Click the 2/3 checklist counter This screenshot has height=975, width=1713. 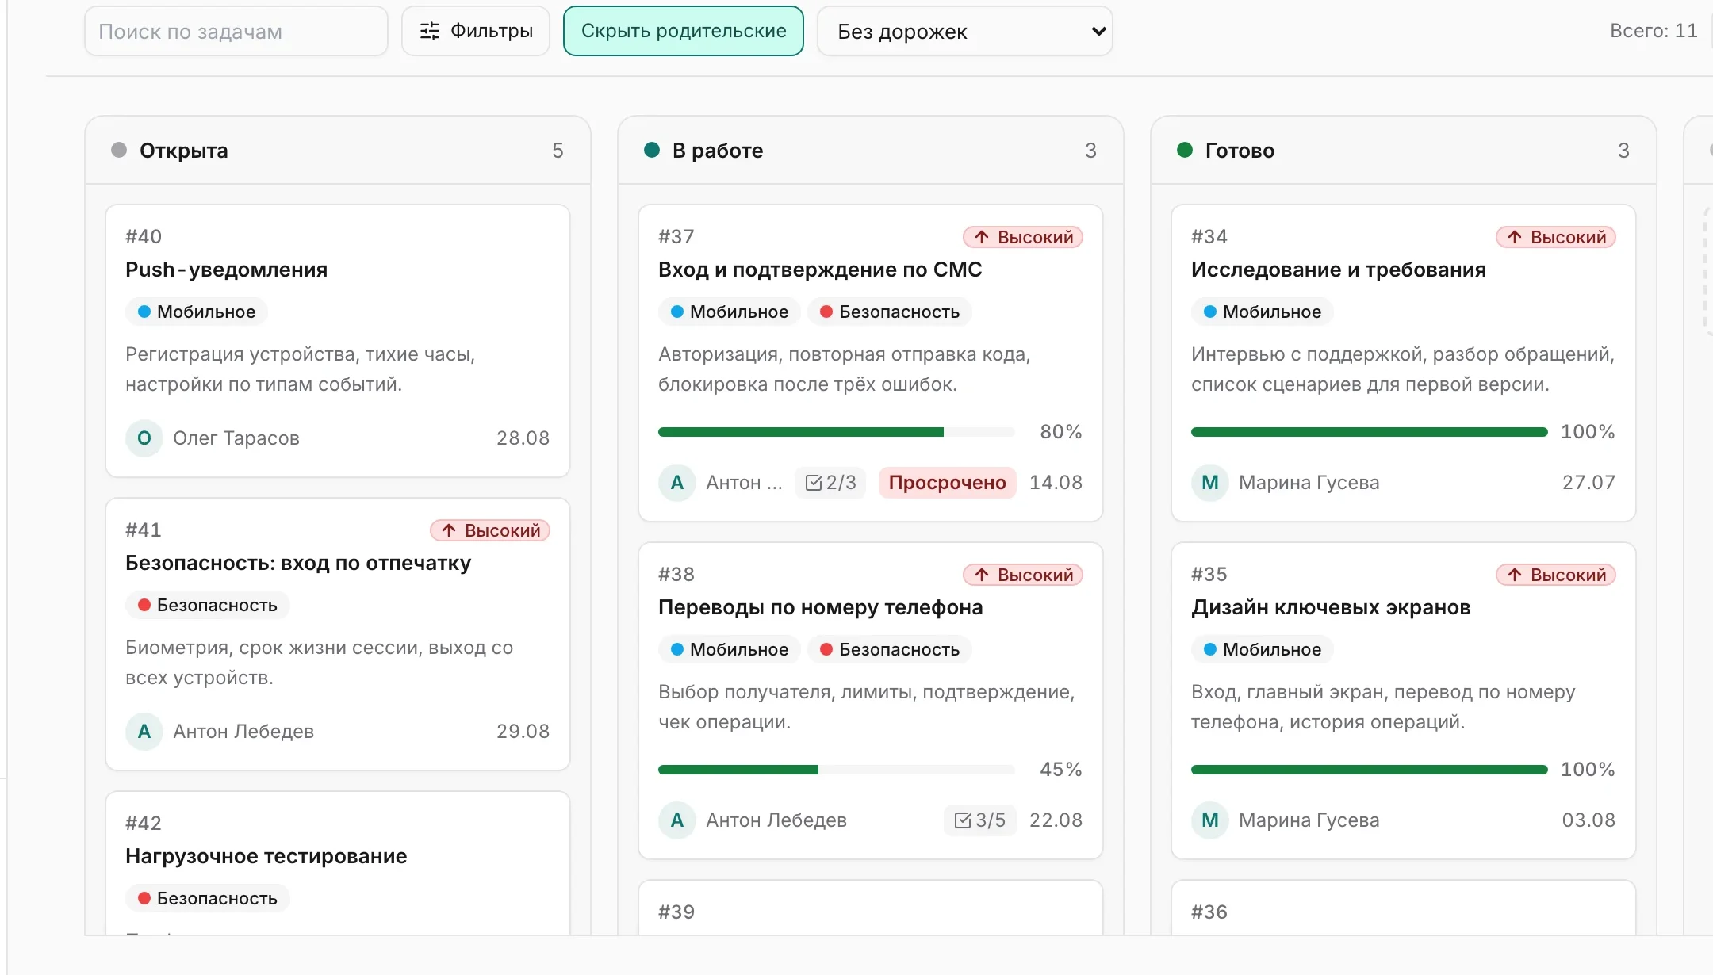click(830, 482)
